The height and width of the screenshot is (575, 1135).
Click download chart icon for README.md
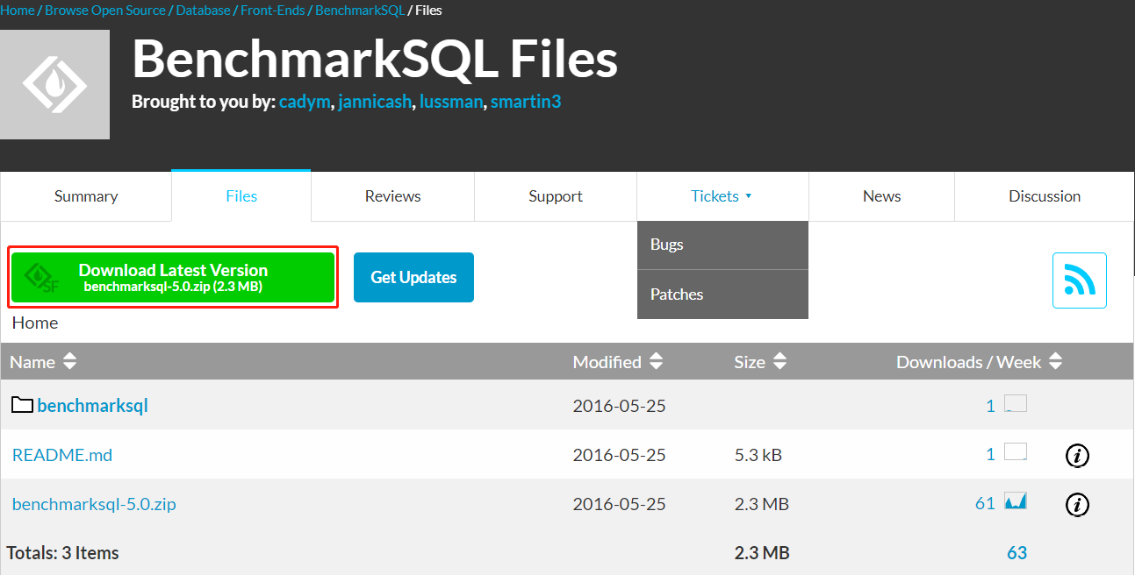pyautogui.click(x=1016, y=453)
